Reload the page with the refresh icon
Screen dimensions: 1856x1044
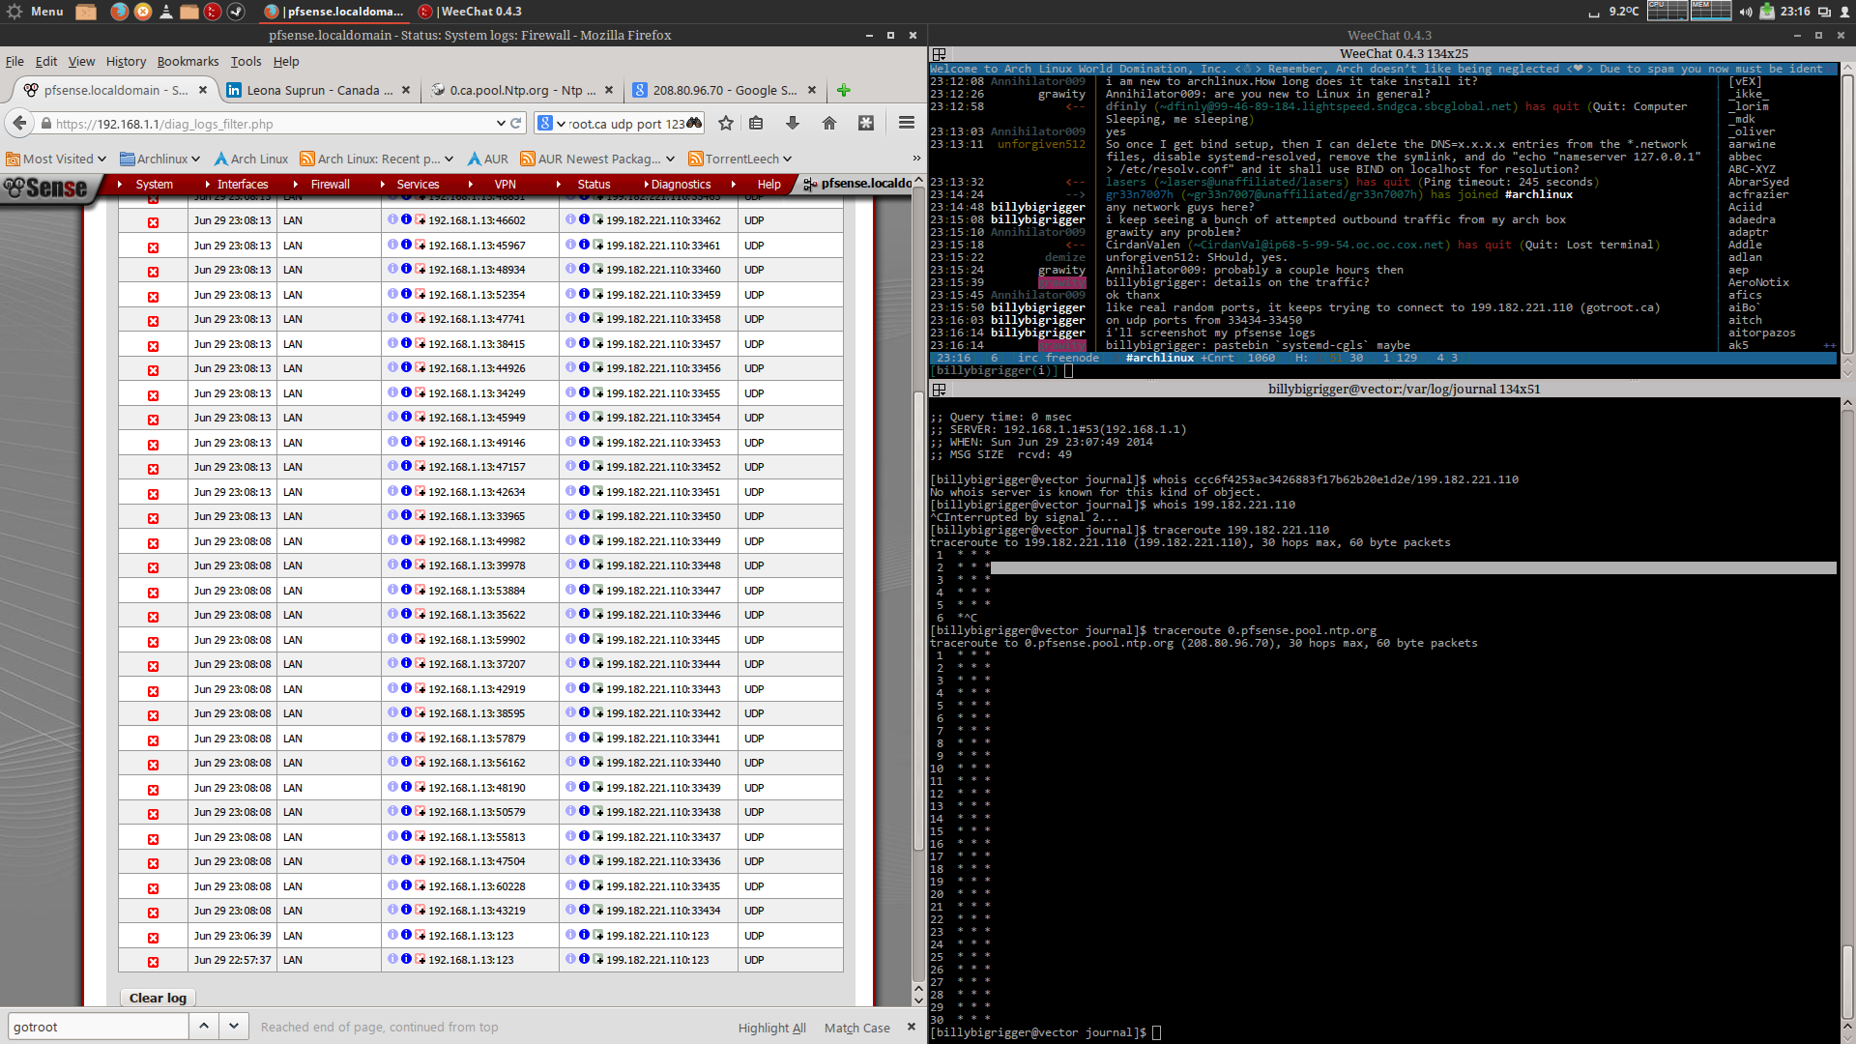point(516,123)
